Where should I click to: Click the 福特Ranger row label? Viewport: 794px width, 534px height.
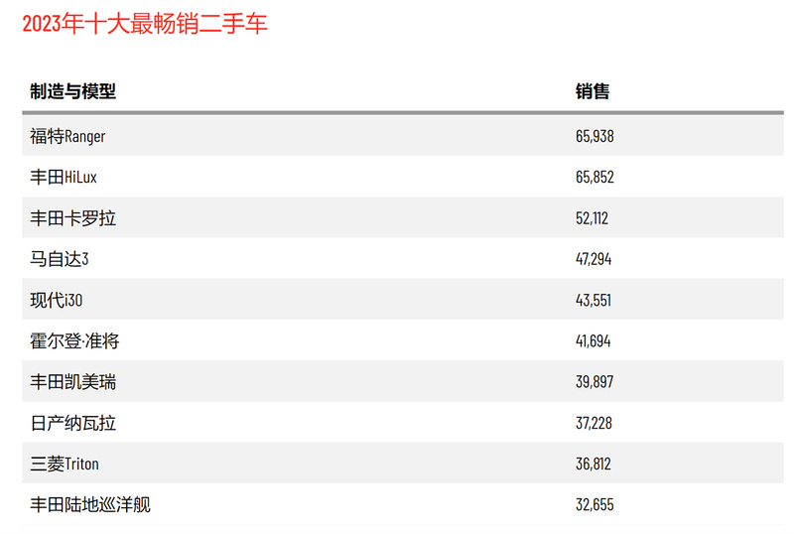coord(67,136)
